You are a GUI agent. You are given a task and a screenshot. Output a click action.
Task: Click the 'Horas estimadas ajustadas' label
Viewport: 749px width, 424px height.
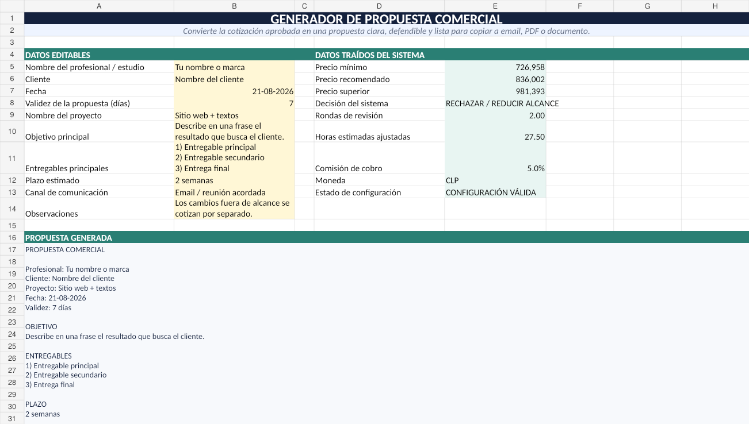click(x=363, y=137)
